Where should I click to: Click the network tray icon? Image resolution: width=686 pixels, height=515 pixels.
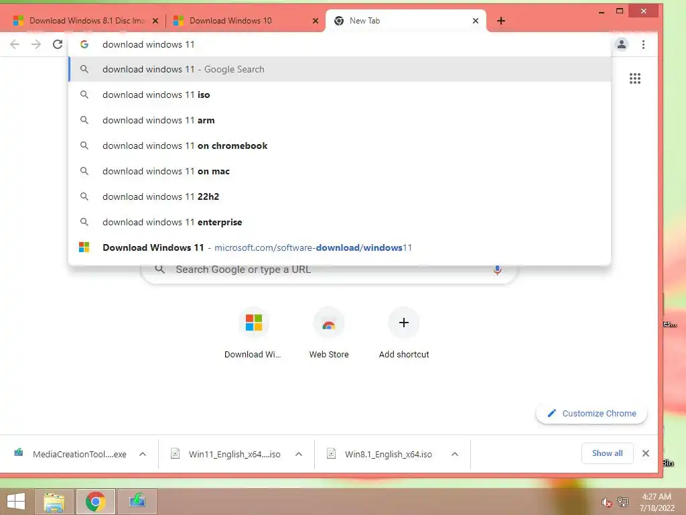[623, 502]
